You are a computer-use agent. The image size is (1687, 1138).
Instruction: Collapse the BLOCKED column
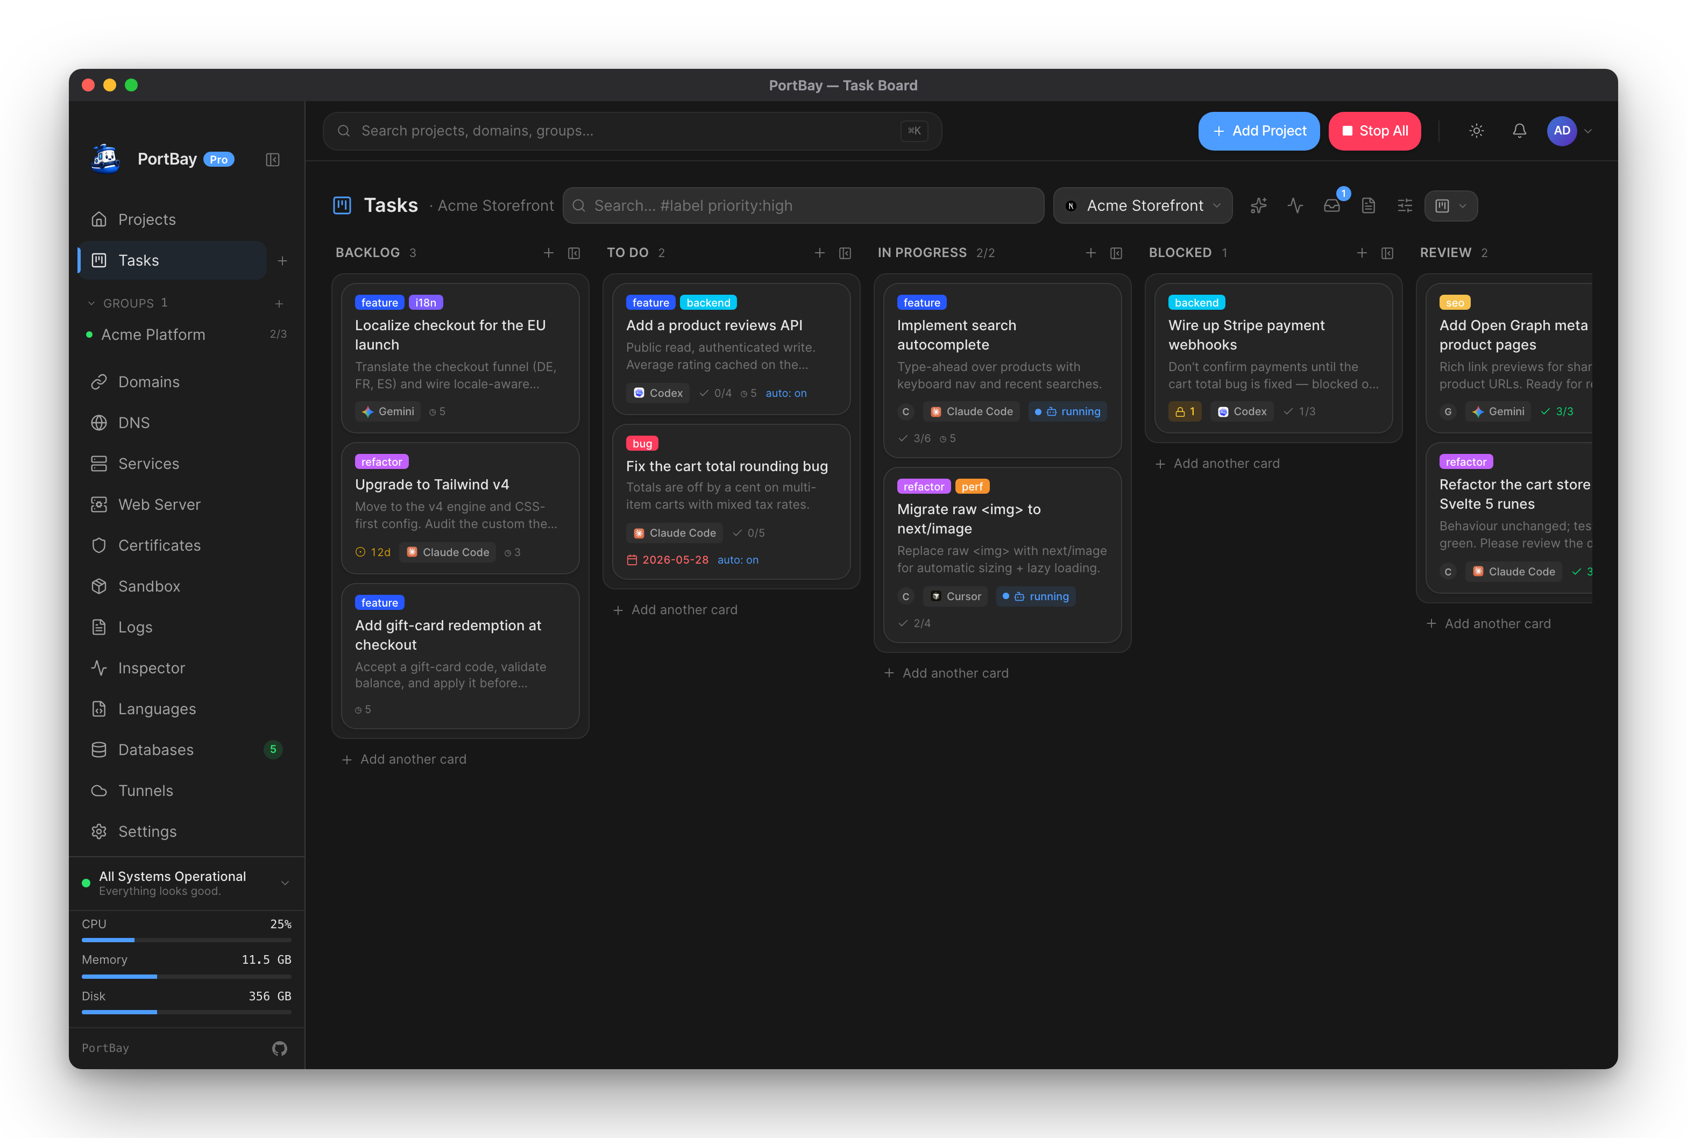1387,253
